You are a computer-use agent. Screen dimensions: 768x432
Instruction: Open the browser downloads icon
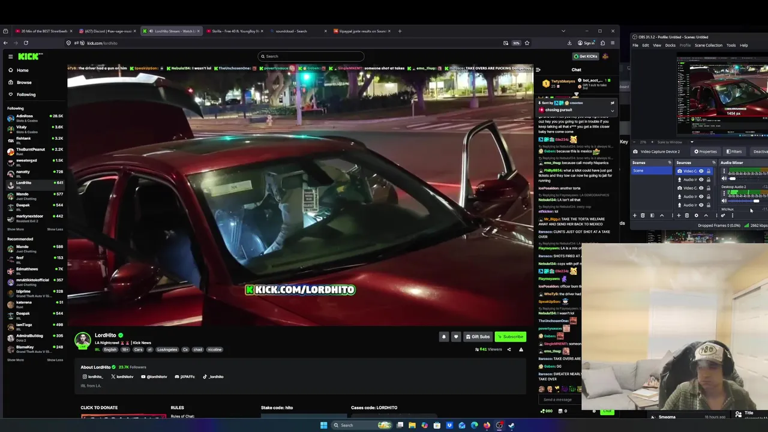(569, 43)
